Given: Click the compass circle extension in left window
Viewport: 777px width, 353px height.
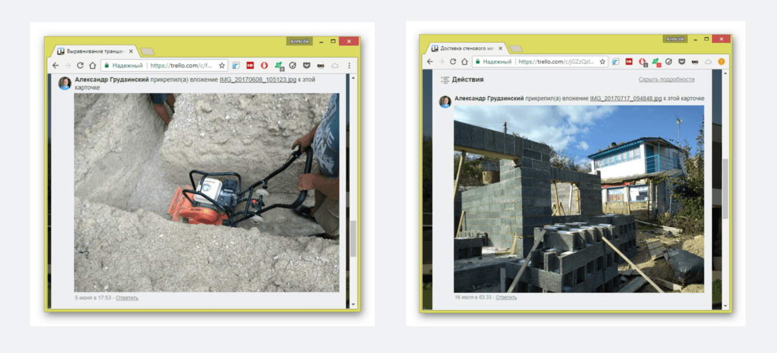Looking at the screenshot, I should pos(293,65).
